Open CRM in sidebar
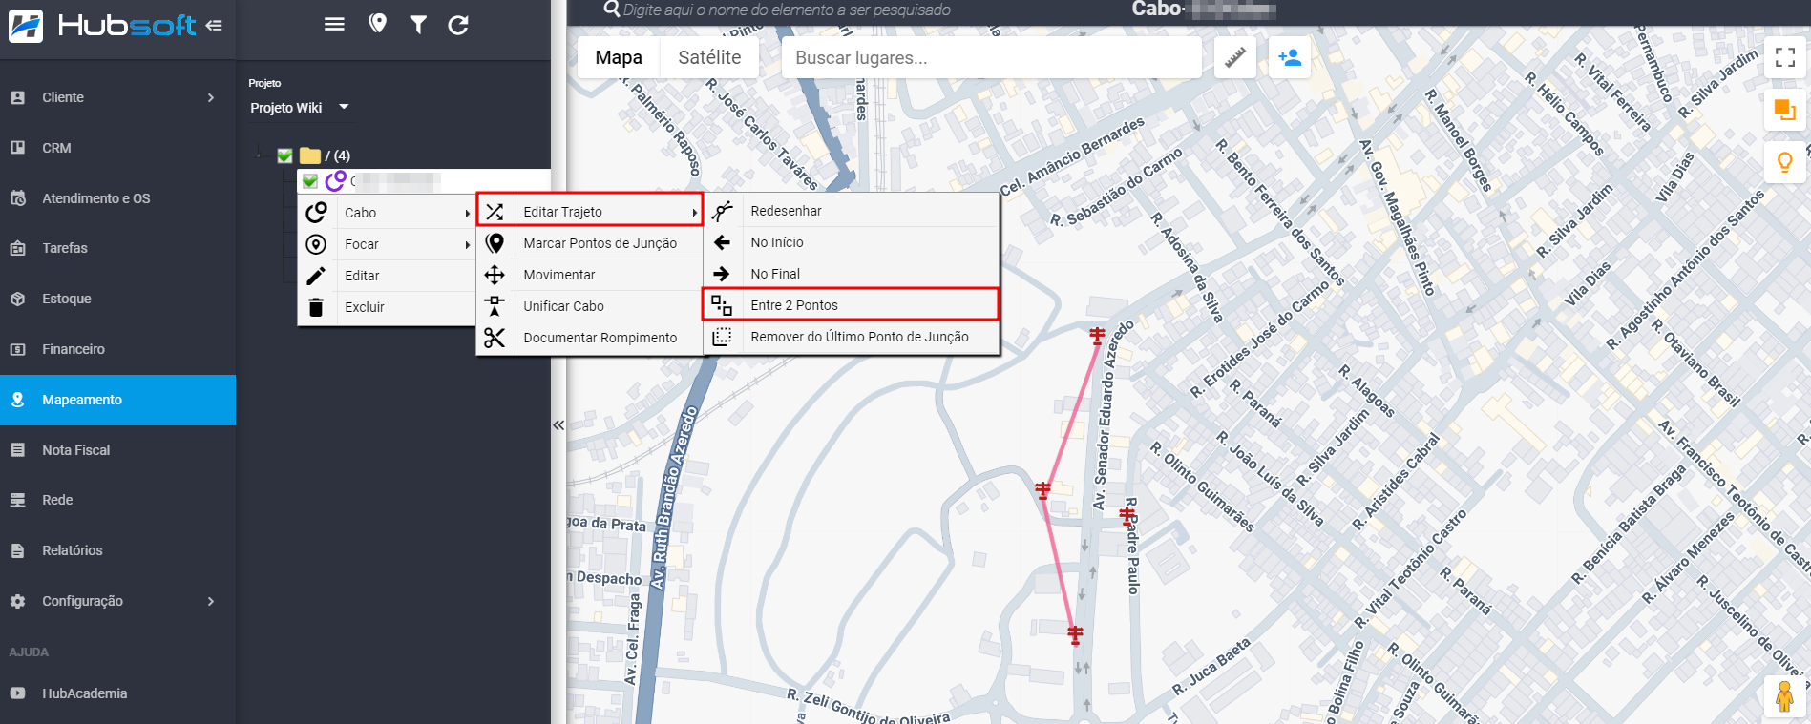This screenshot has width=1811, height=724. [x=117, y=148]
